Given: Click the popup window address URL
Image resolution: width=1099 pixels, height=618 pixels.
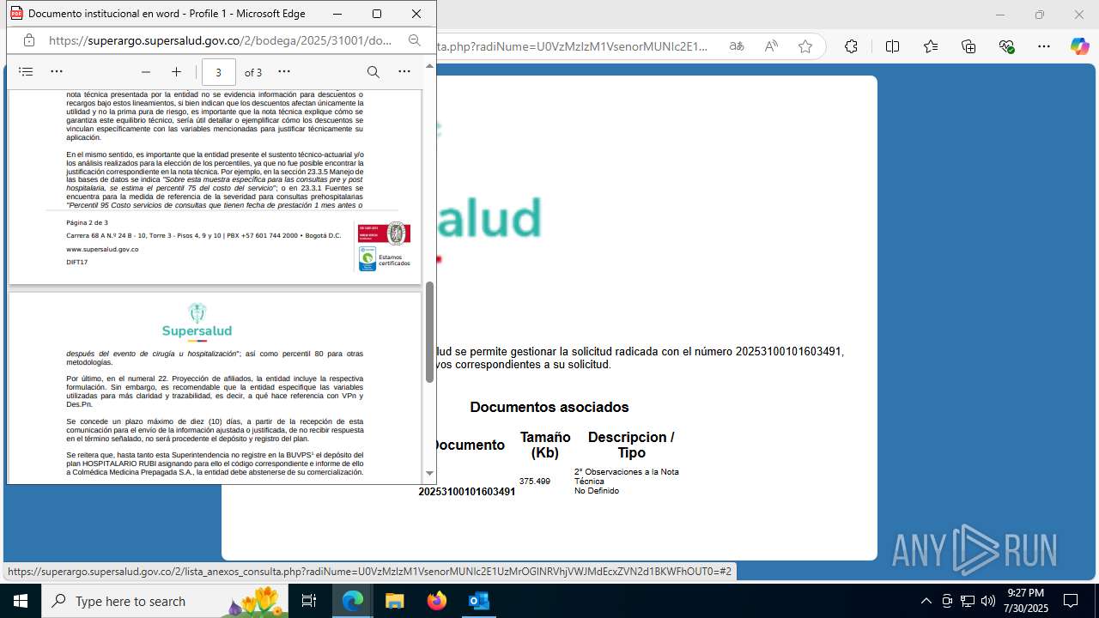Looking at the screenshot, I should 221,40.
